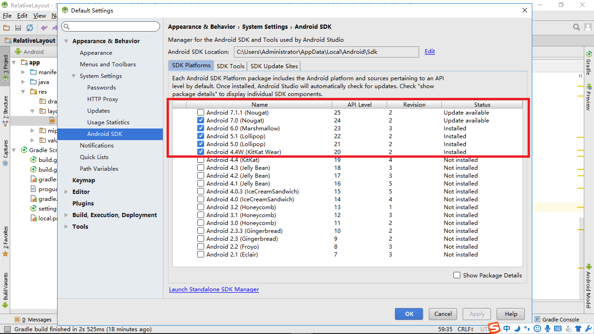
Task: Click the Sogou S input method icon
Action: (495, 328)
